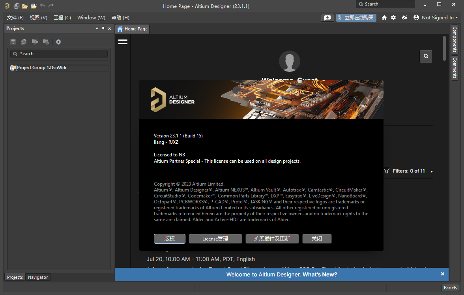Click the License管理 button
The width and height of the screenshot is (464, 295).
215,239
